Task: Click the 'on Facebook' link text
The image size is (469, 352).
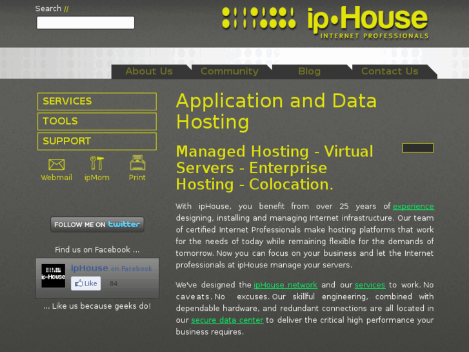Action: click(132, 269)
